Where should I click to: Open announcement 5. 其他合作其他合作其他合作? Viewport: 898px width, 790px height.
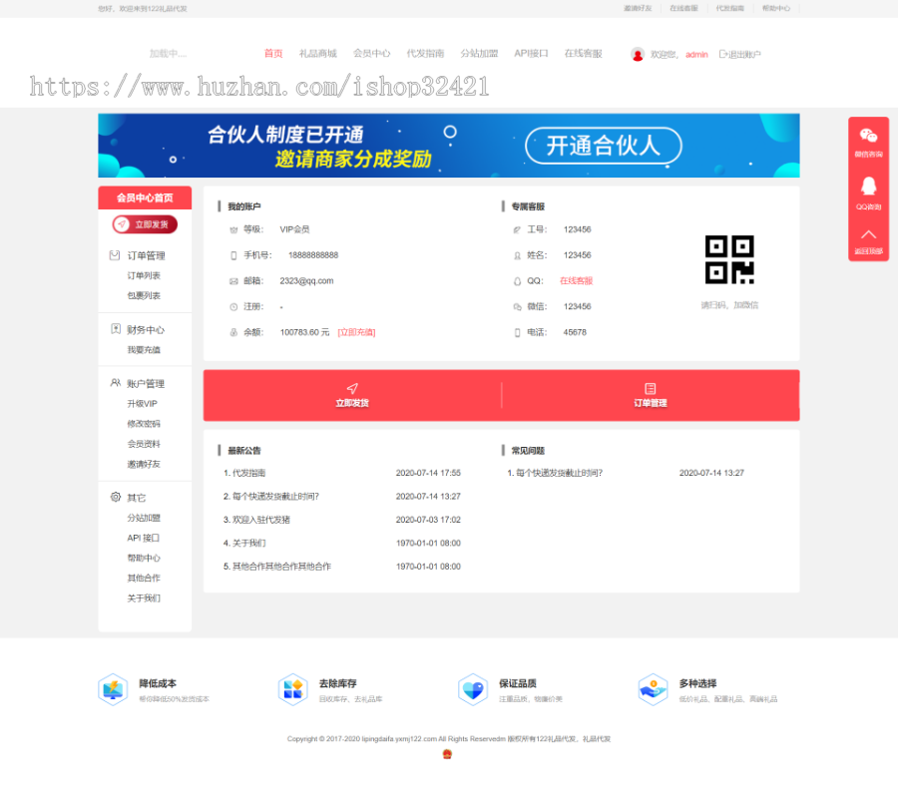tap(277, 567)
